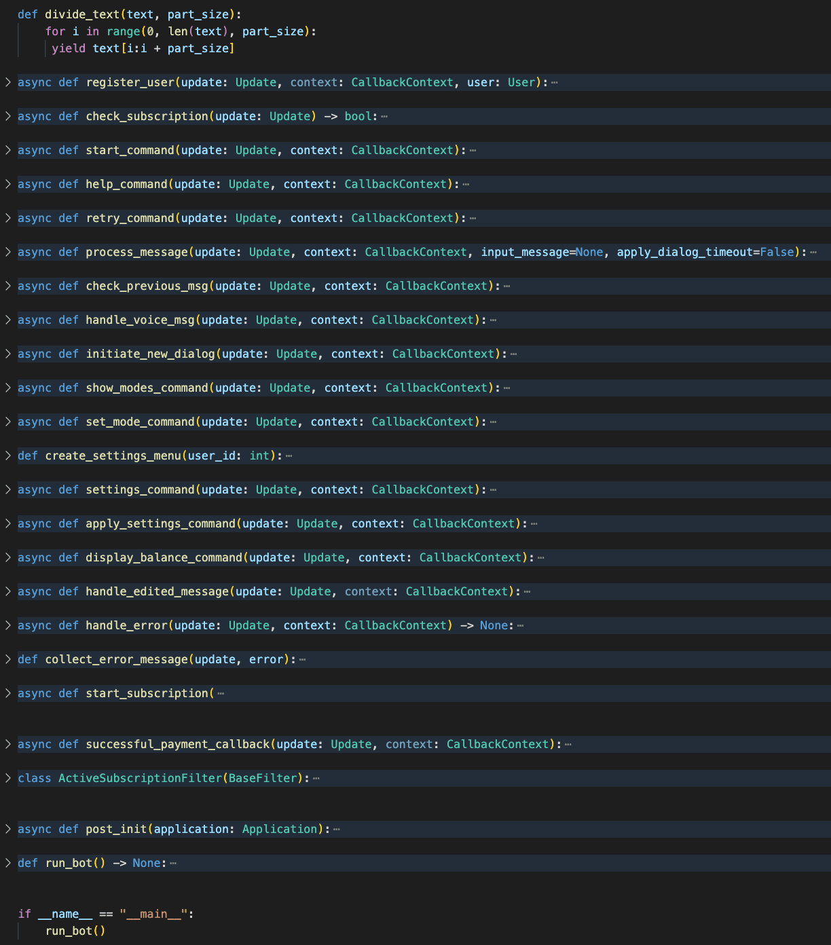This screenshot has width=831, height=945.
Task: Unfold check_subscription using its gutter chevron
Action: click(x=8, y=116)
